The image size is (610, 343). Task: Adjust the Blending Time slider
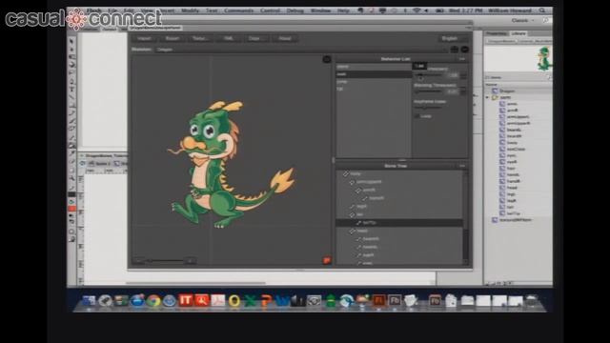429,91
